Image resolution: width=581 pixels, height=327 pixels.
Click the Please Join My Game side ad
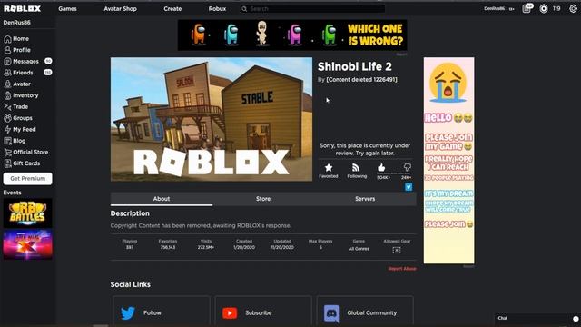(x=448, y=161)
